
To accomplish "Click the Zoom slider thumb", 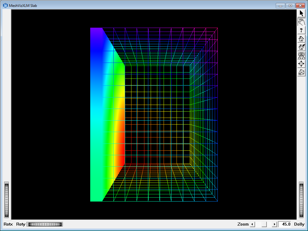I will pos(264,224).
